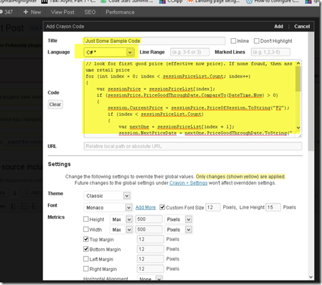Uncheck the Custom Font Size checkbox
The image size is (322, 285).
tap(162, 207)
